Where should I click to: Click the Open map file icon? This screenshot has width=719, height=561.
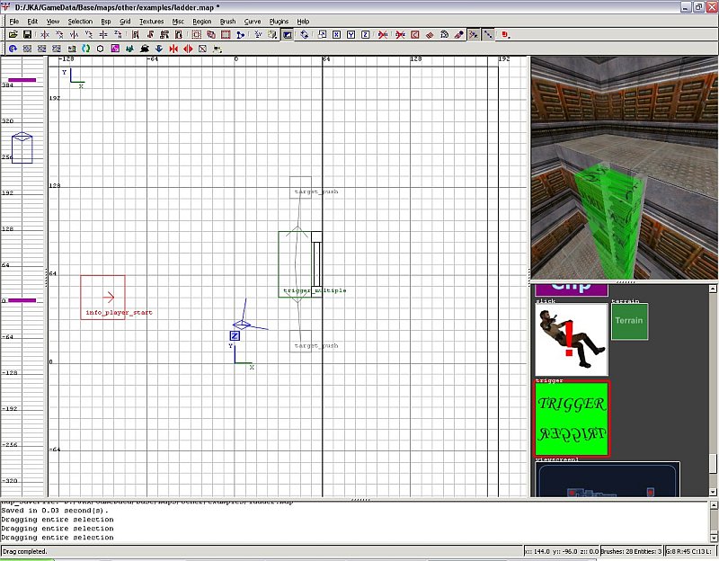point(13,35)
